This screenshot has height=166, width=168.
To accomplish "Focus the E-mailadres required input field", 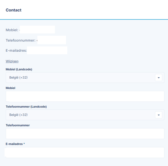I will [85, 152].
